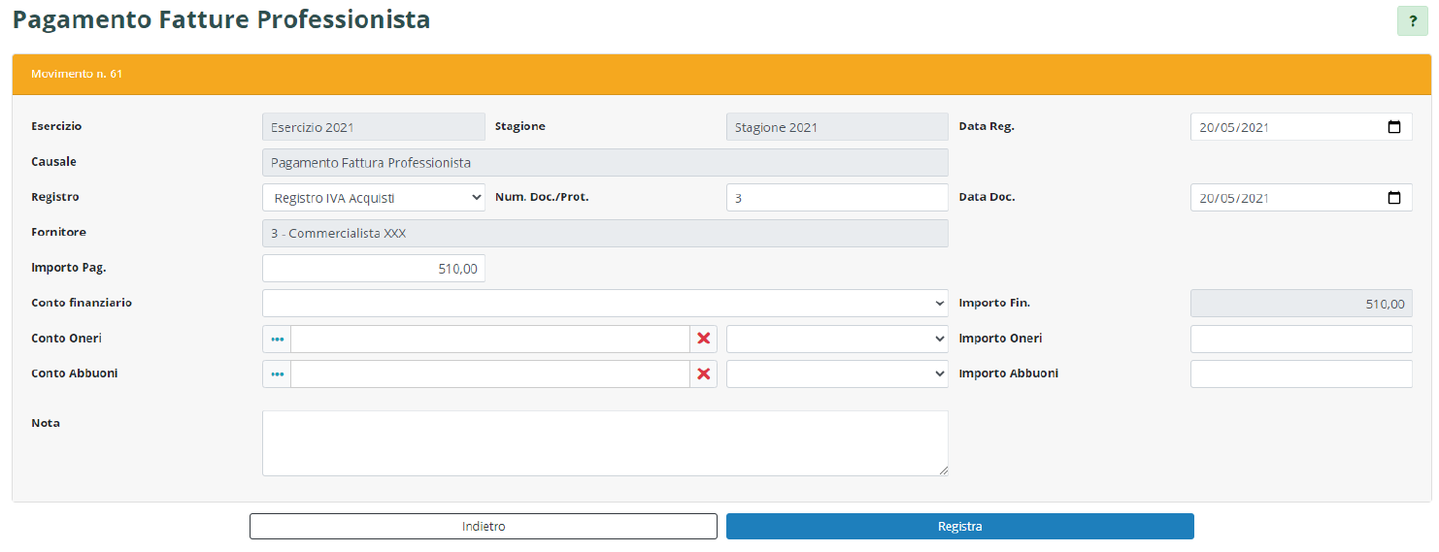Click the Data Reg. date field
The height and width of the screenshot is (552, 1439).
(x=1282, y=127)
